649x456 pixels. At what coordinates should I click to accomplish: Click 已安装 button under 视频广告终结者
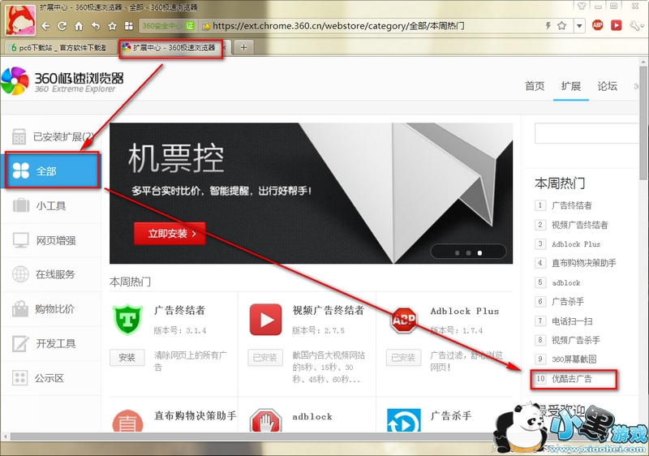[265, 358]
